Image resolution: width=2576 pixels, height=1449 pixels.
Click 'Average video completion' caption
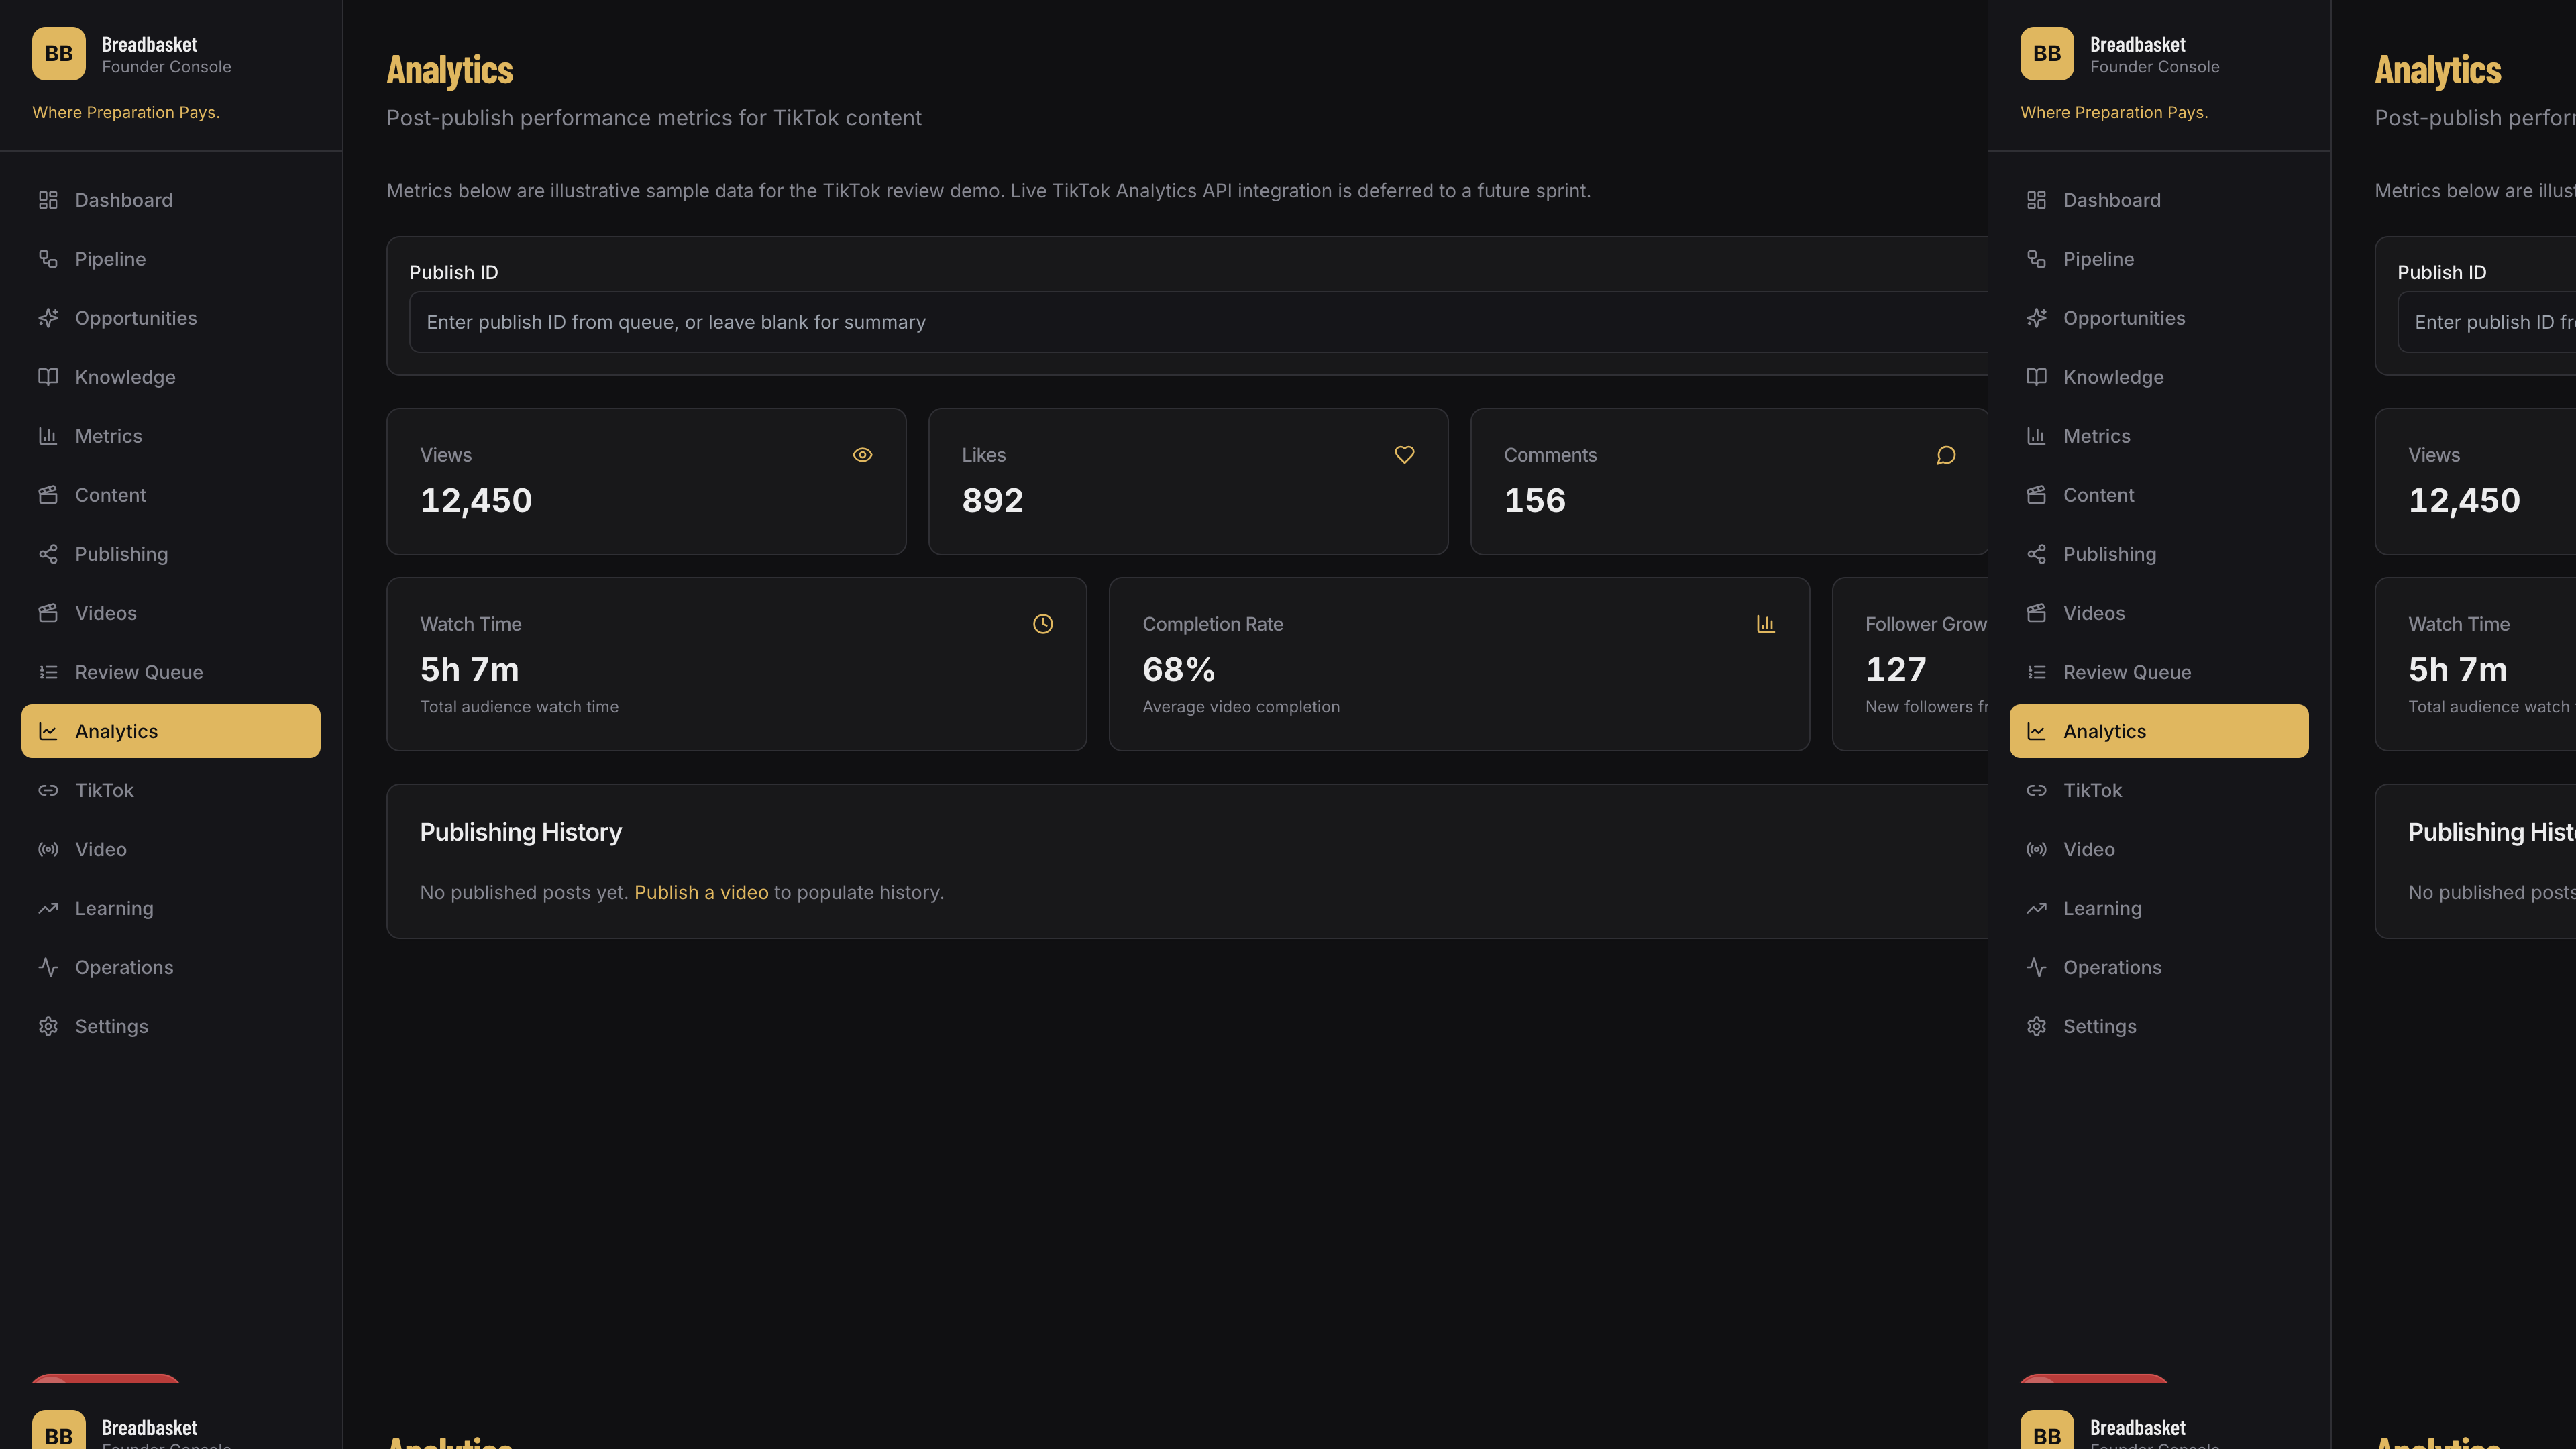click(1241, 707)
